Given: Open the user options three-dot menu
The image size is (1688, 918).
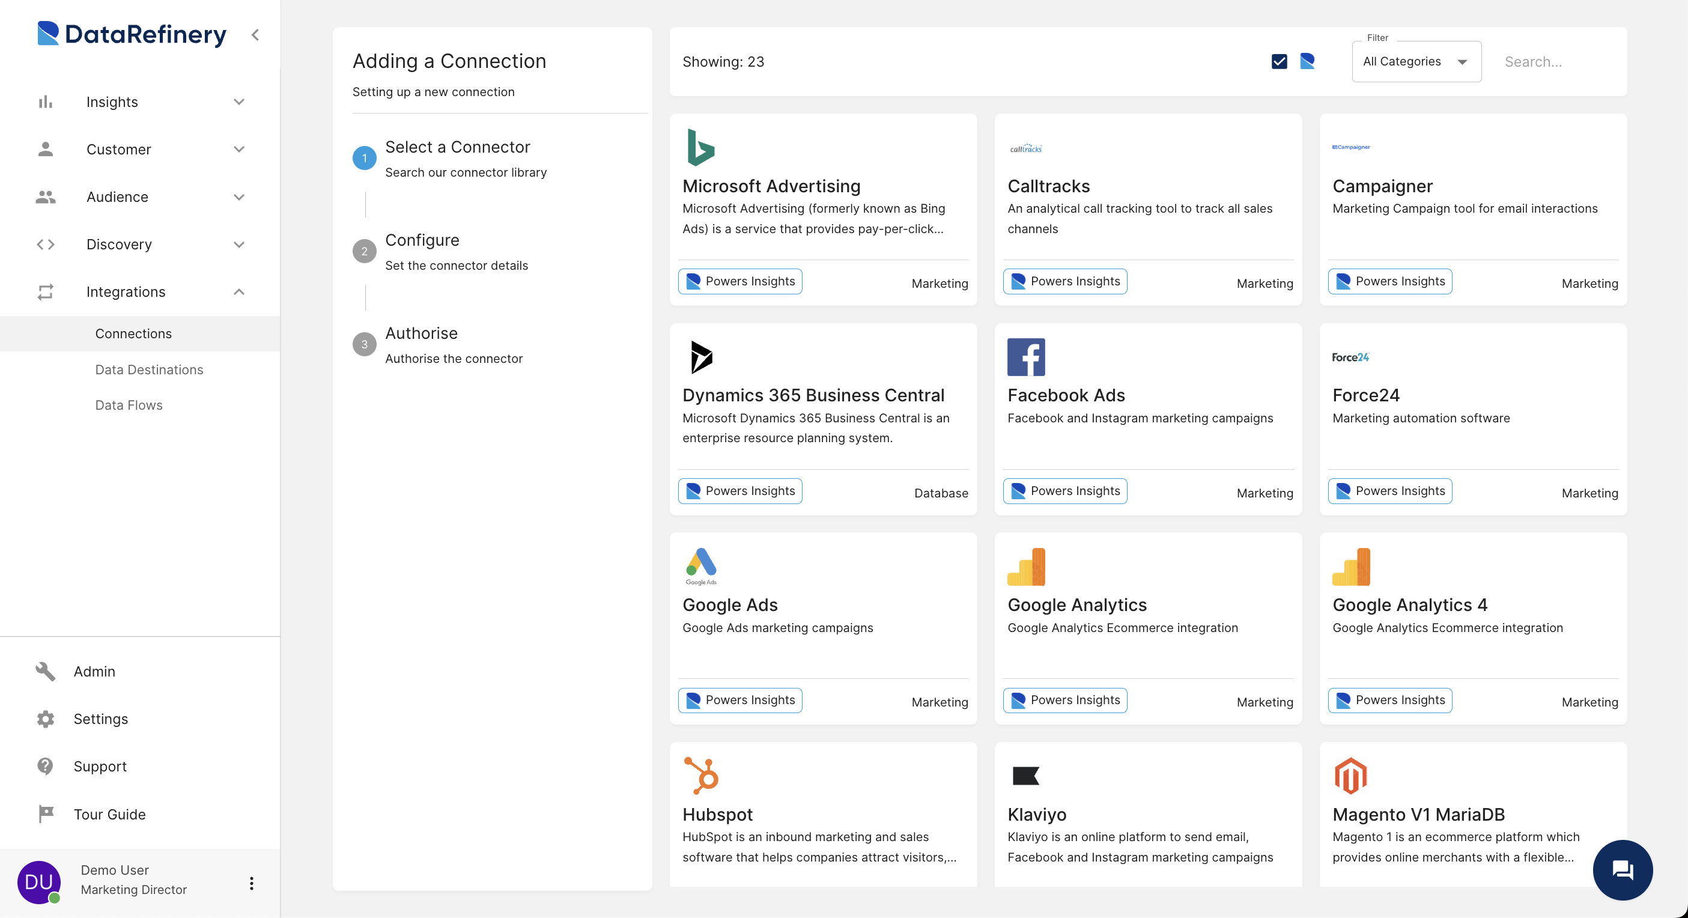Looking at the screenshot, I should [x=251, y=883].
